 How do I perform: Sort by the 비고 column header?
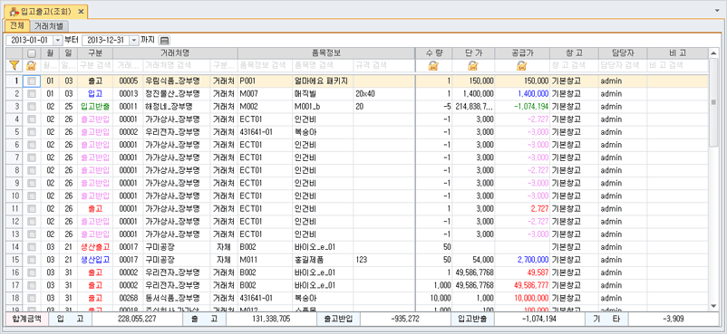coord(677,53)
